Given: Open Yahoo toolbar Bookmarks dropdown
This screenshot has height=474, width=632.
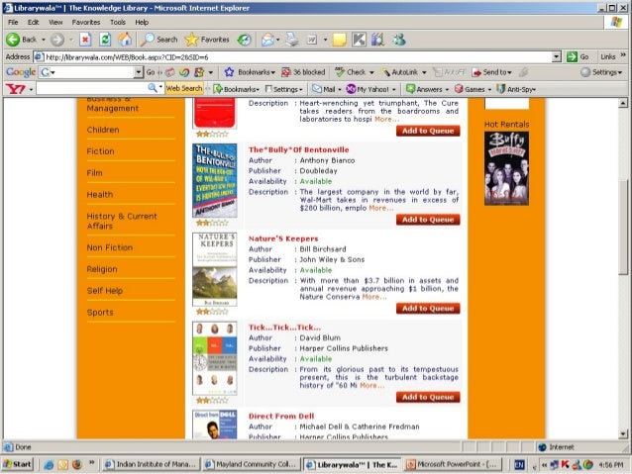Looking at the screenshot, I should tap(236, 89).
